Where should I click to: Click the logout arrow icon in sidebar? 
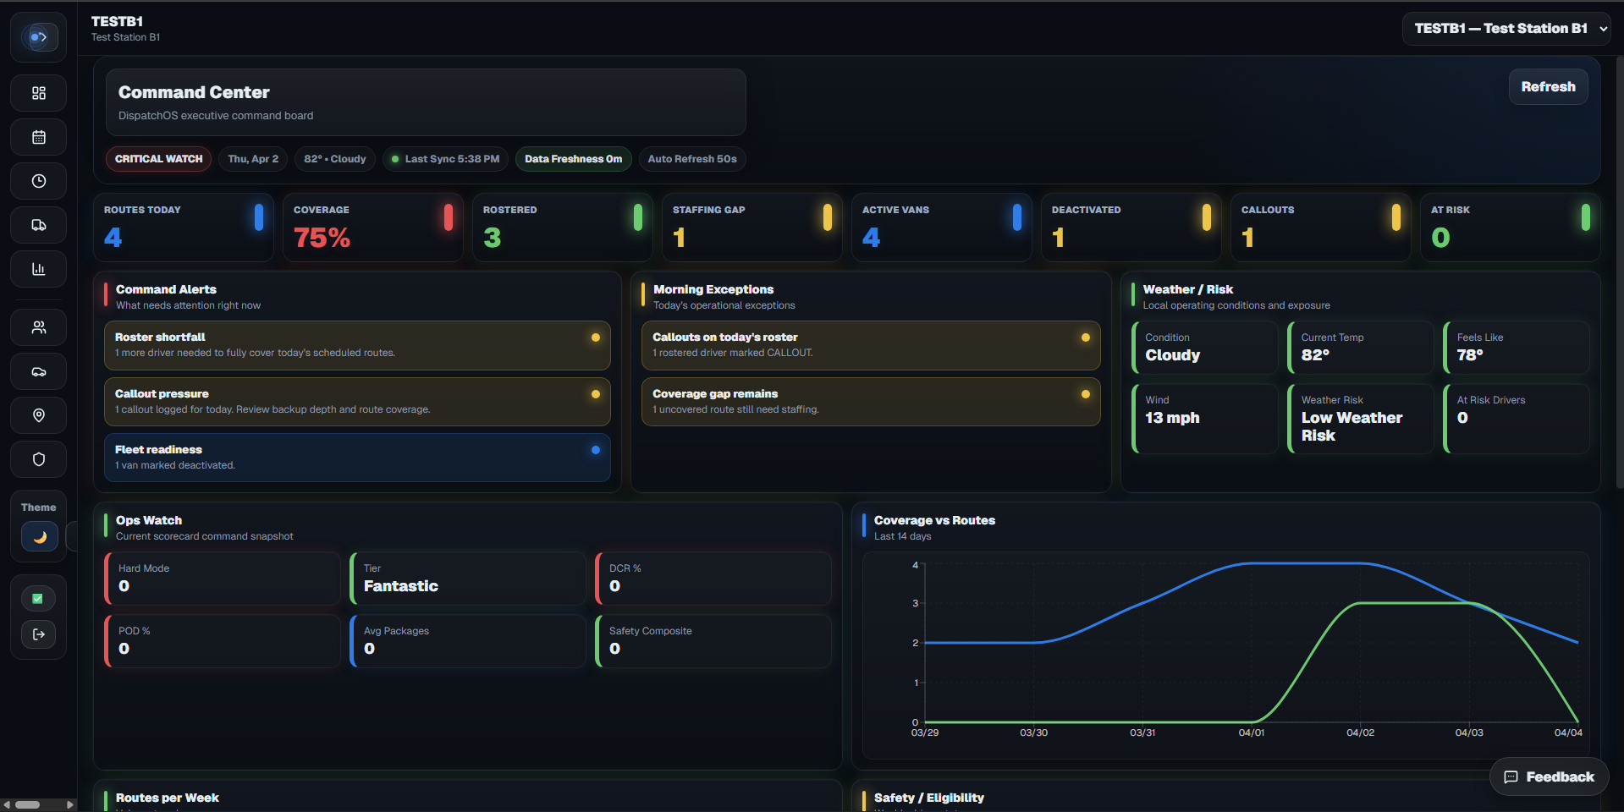click(39, 634)
